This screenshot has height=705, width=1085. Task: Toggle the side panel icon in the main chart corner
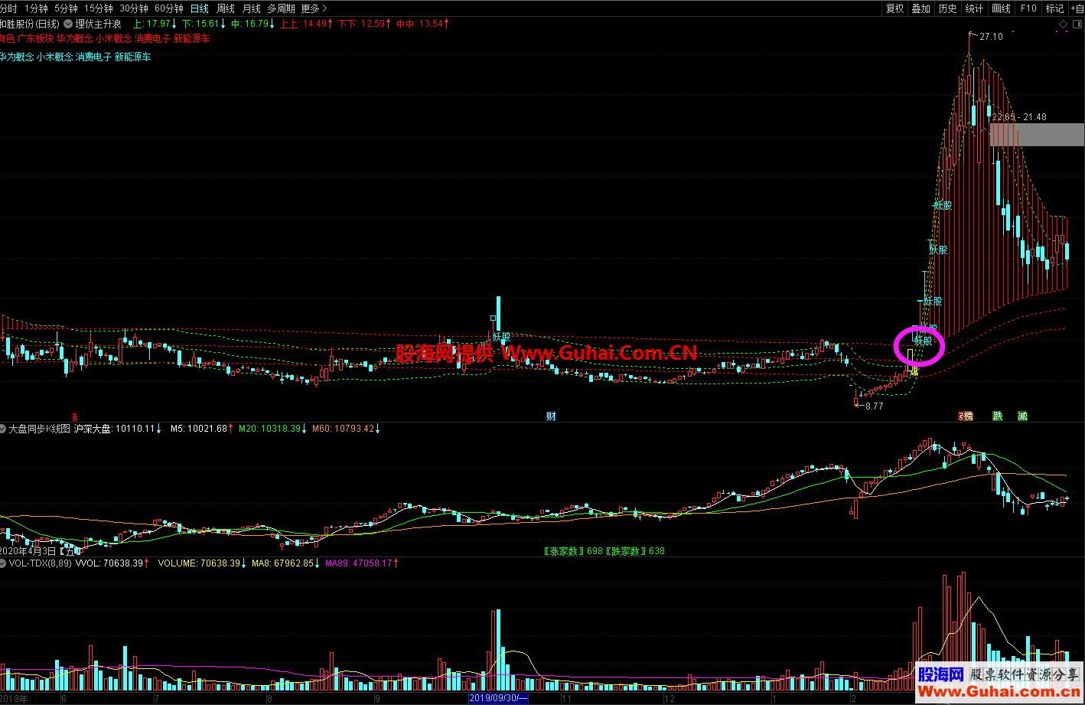pyautogui.click(x=1076, y=24)
